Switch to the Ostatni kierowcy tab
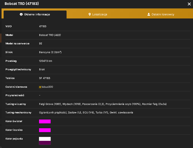The height and width of the screenshot is (148, 193). click(x=161, y=15)
